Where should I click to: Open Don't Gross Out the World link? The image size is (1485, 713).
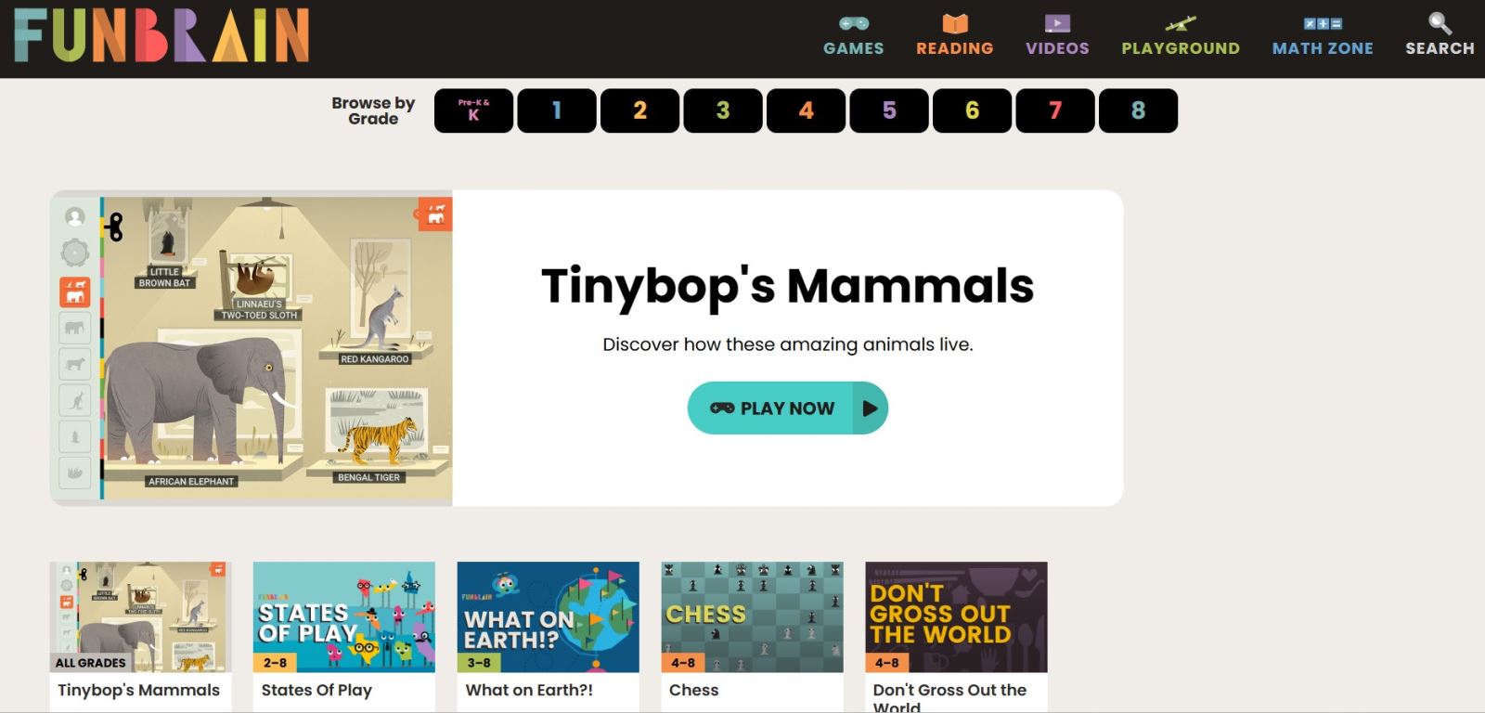[949, 697]
